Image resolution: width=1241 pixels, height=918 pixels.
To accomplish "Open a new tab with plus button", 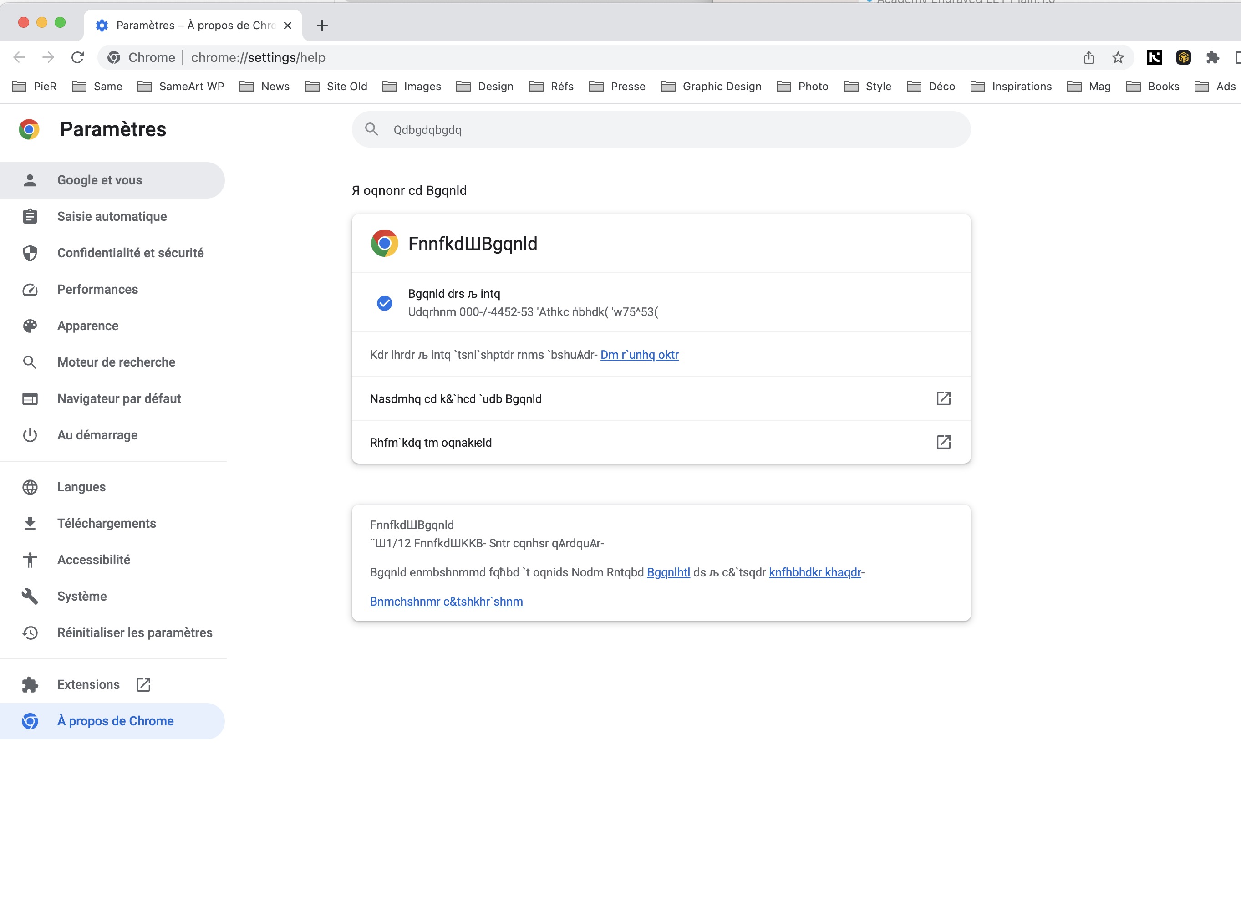I will point(322,25).
